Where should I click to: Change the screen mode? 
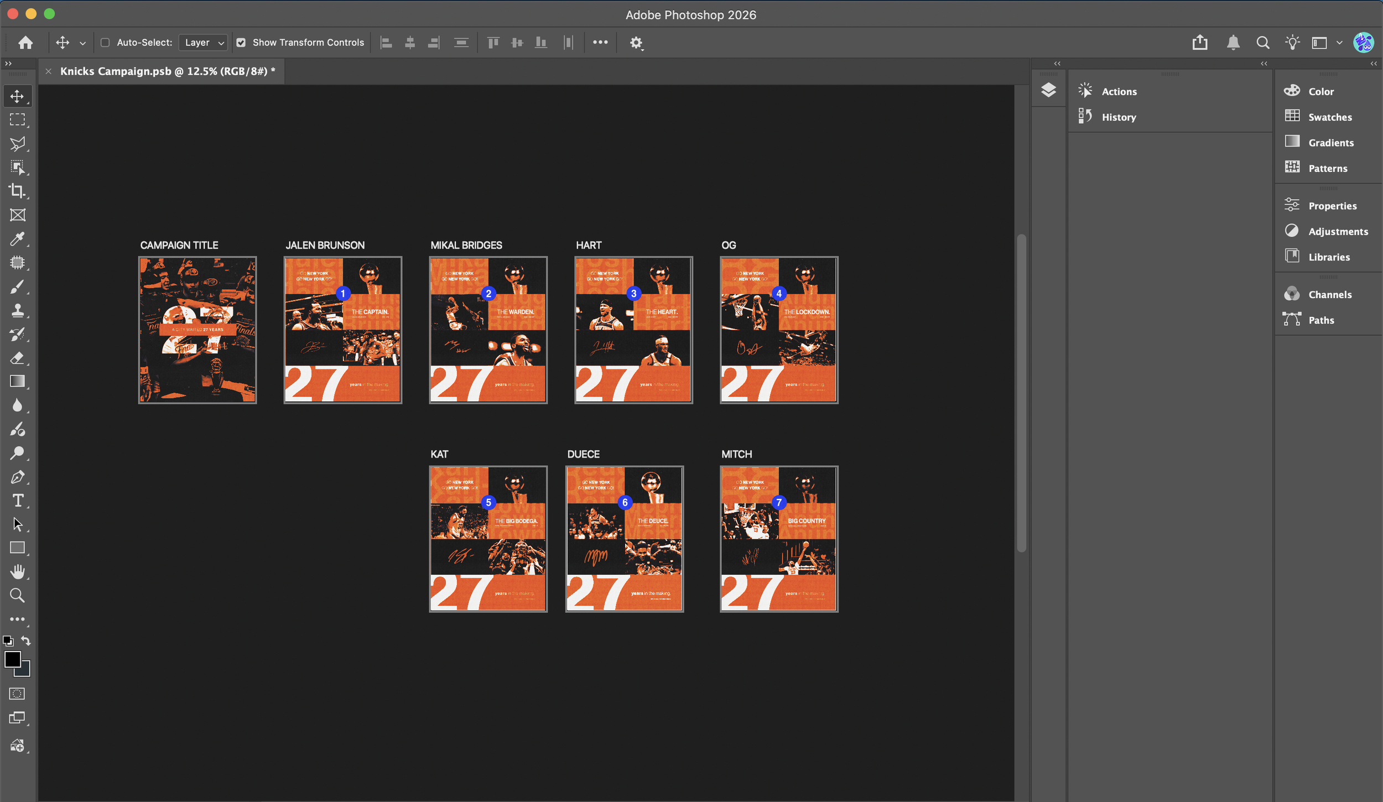[17, 718]
